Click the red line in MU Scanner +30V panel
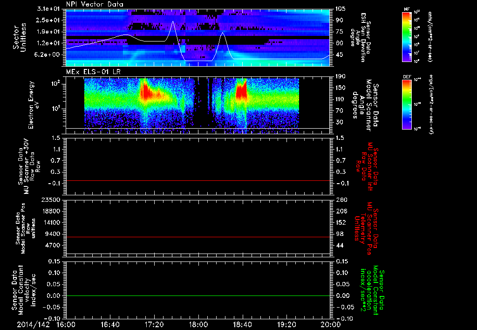Viewport: 477px width, 330px height. [198, 180]
